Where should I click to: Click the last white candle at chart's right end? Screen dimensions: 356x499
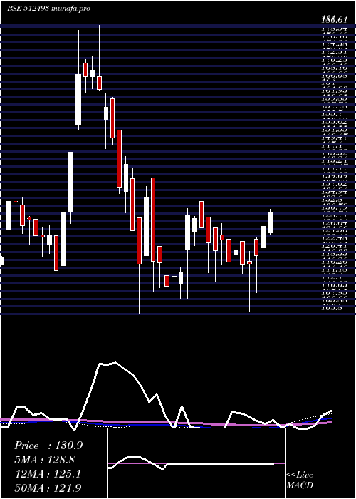click(x=271, y=222)
